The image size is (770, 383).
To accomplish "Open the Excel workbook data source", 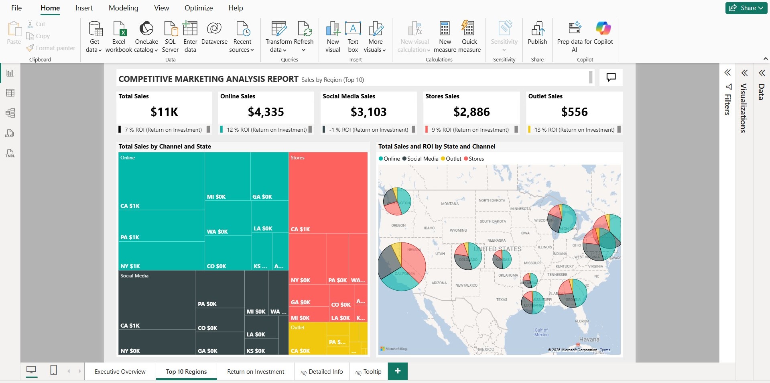I will [x=119, y=37].
